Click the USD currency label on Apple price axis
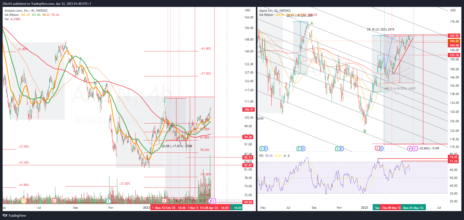Viewport: 464px width, 220px height. 453,10
